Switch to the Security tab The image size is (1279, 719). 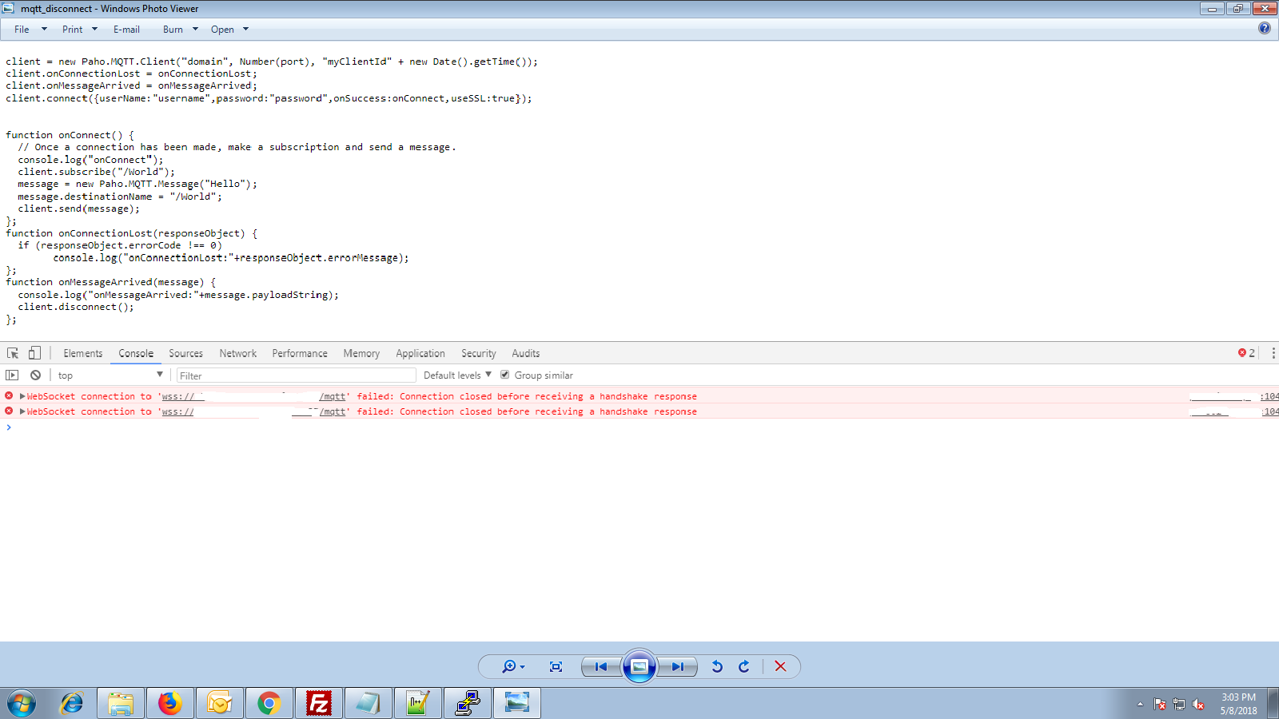click(x=479, y=353)
